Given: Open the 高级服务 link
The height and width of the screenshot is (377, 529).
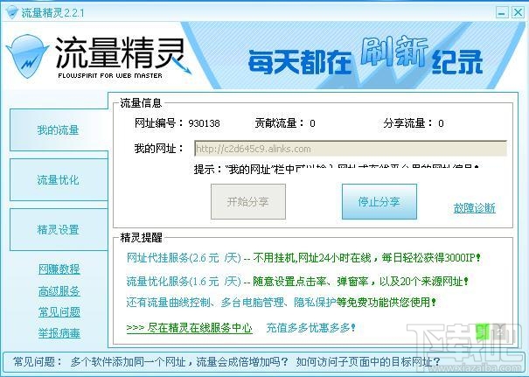Looking at the screenshot, I should pos(59,291).
